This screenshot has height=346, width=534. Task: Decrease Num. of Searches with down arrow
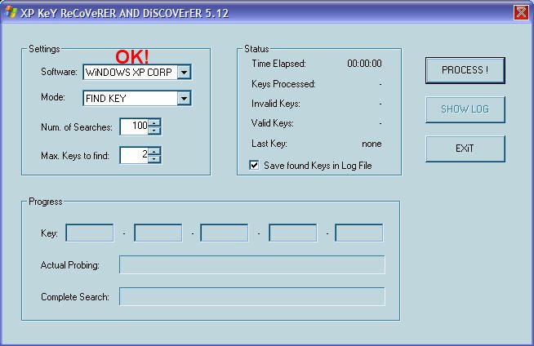(154, 131)
